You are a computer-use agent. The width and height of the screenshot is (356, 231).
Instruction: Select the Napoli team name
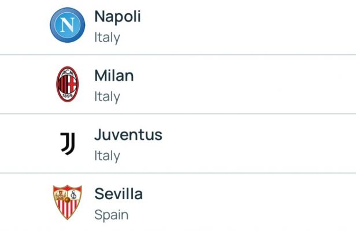point(118,17)
